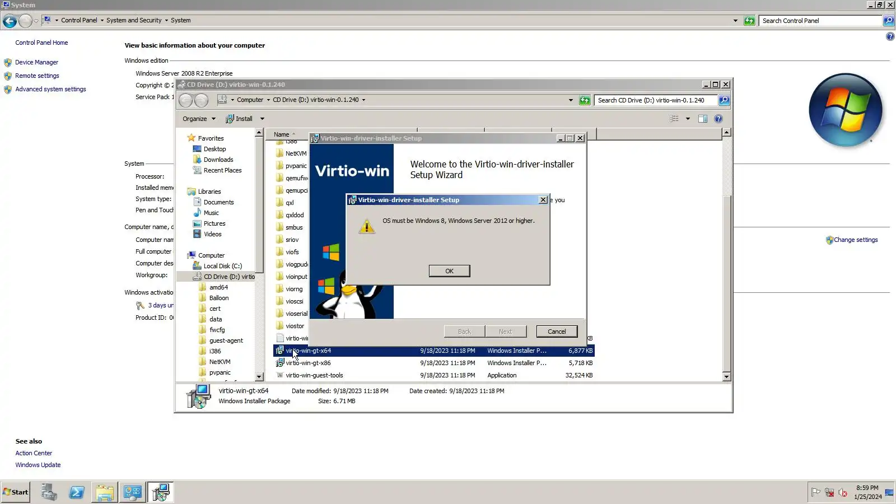Viewport: 896px width, 504px height.
Task: Open the System window address history dropdown
Action: point(735,21)
